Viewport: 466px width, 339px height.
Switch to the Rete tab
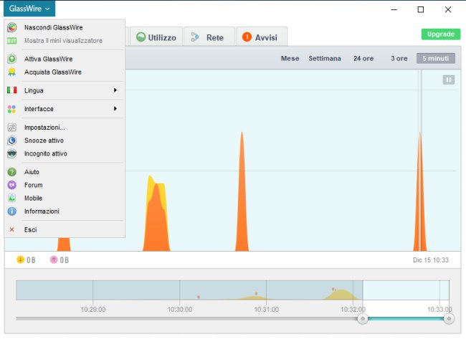[209, 37]
